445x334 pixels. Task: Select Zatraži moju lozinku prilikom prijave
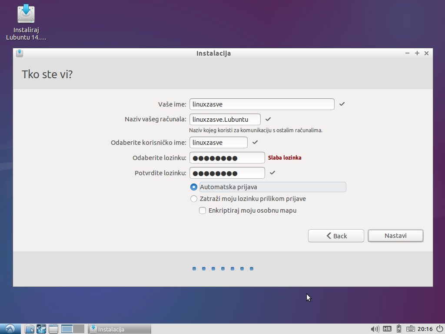[194, 199]
